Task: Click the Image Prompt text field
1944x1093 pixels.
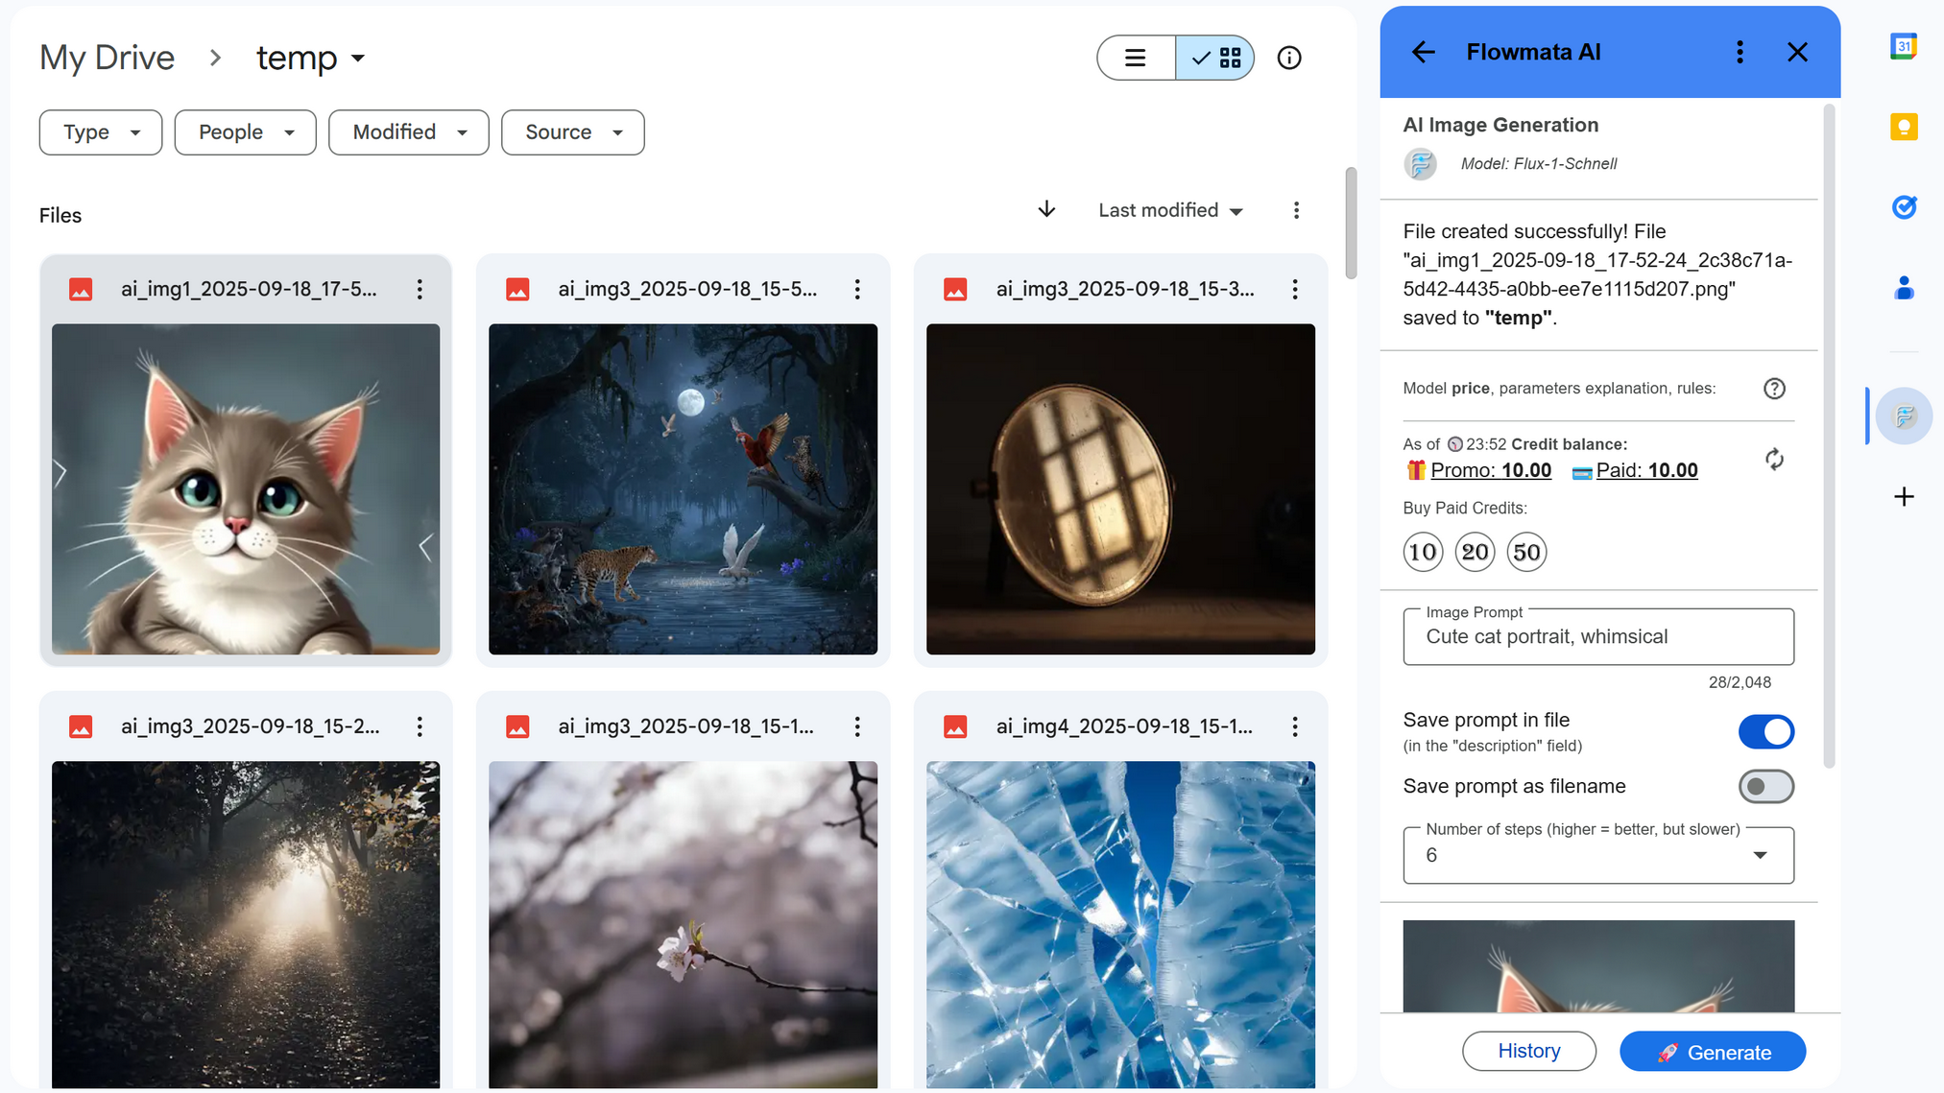Action: coord(1597,637)
